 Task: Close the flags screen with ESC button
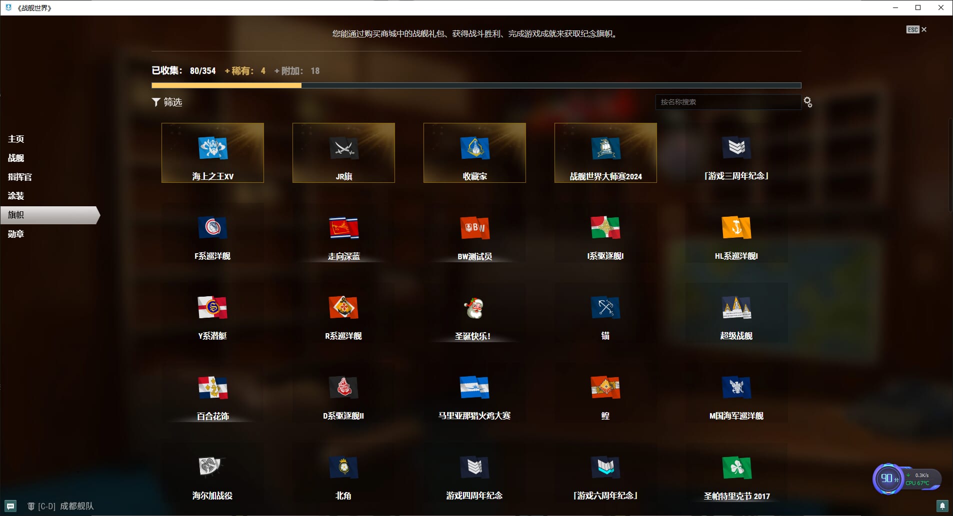(916, 29)
